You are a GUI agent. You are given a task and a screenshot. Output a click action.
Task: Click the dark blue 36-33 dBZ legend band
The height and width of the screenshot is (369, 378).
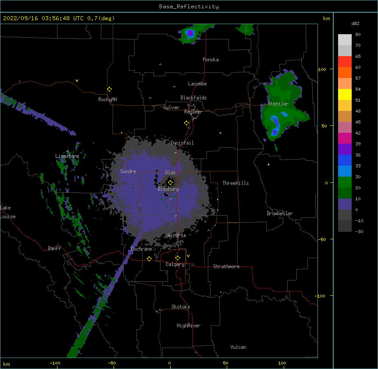click(345, 160)
